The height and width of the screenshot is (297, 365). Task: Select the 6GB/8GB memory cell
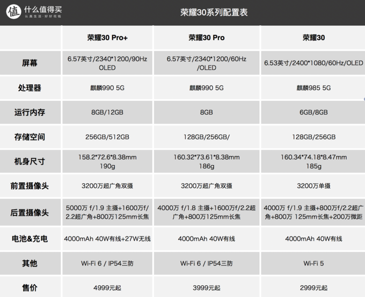[x=313, y=113]
